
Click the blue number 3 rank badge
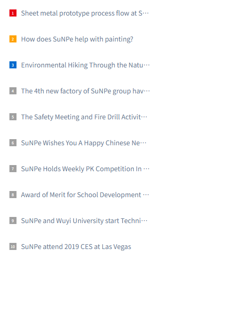pyautogui.click(x=13, y=65)
